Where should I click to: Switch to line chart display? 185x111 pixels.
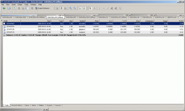point(65,8)
